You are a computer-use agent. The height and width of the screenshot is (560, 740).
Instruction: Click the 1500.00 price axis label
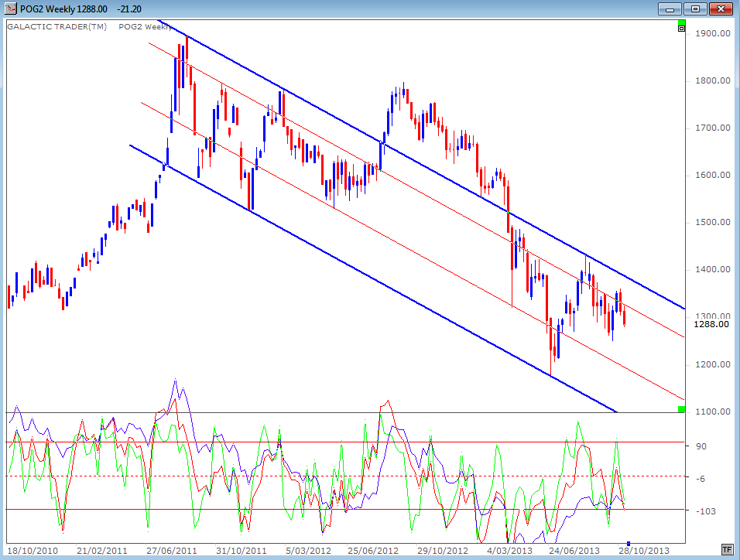click(x=713, y=222)
